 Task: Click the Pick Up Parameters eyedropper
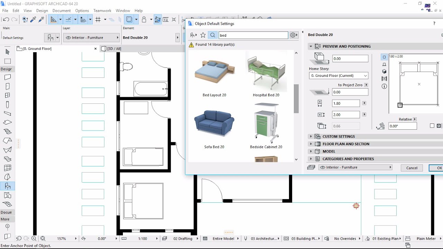tap(34, 20)
